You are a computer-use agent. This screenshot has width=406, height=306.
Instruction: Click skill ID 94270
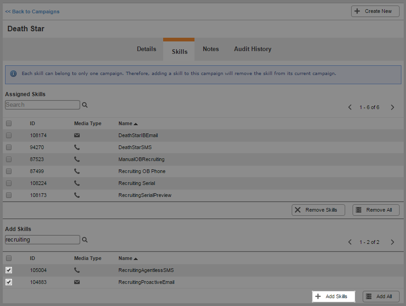click(37, 147)
